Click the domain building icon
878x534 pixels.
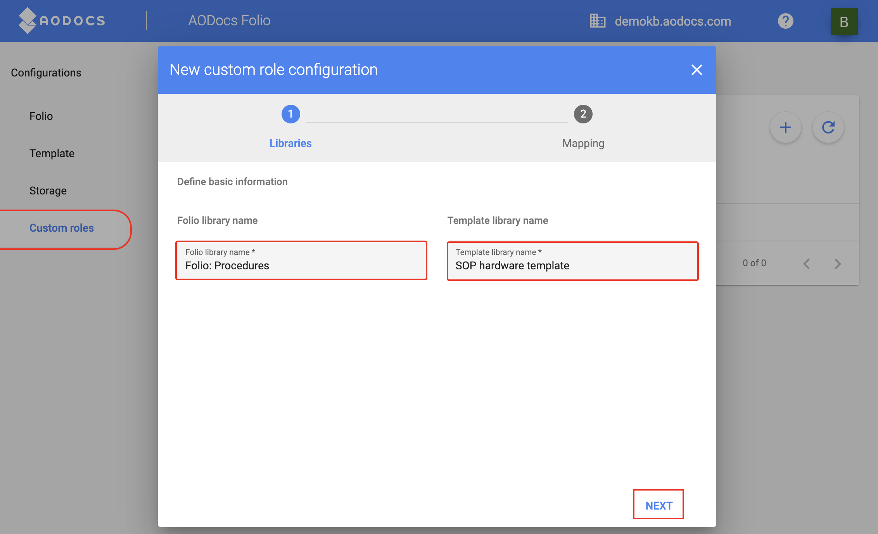(597, 21)
